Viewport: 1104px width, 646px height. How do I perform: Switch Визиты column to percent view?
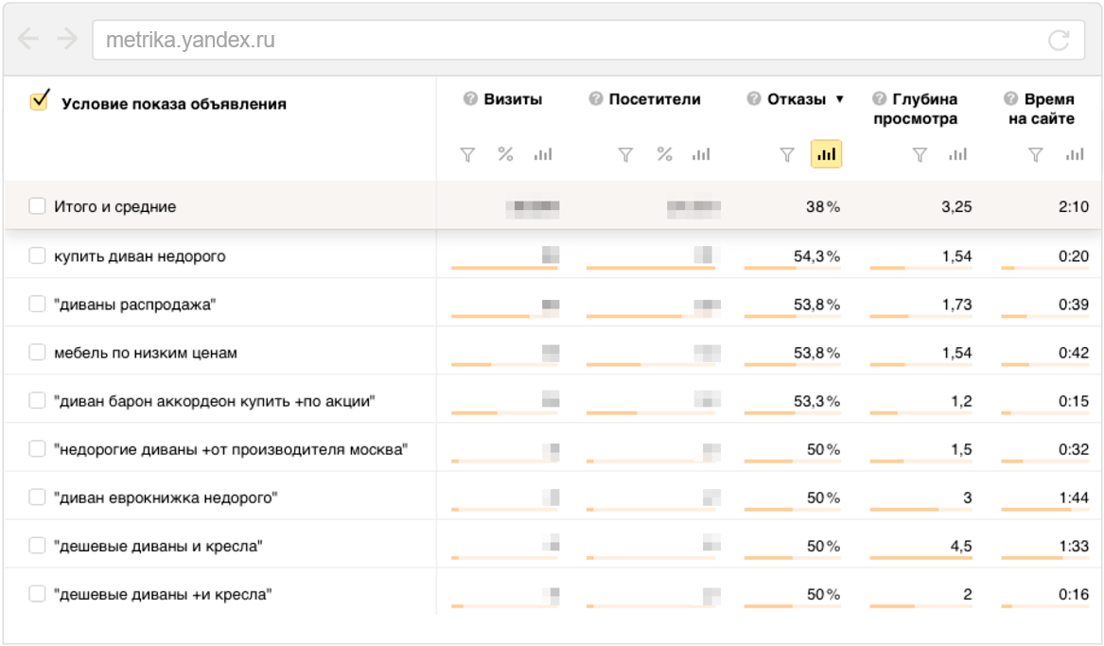(505, 155)
